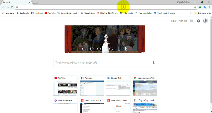Open the Google Translate extension icon
Screen dimensions: 212x113
(205, 7)
